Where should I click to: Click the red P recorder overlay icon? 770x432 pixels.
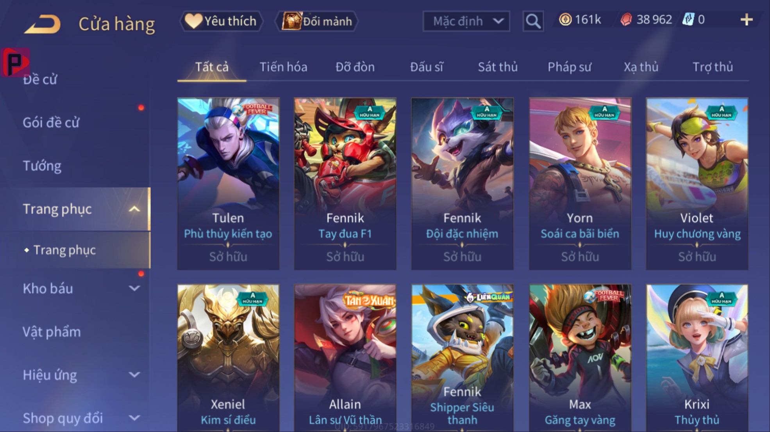(15, 62)
